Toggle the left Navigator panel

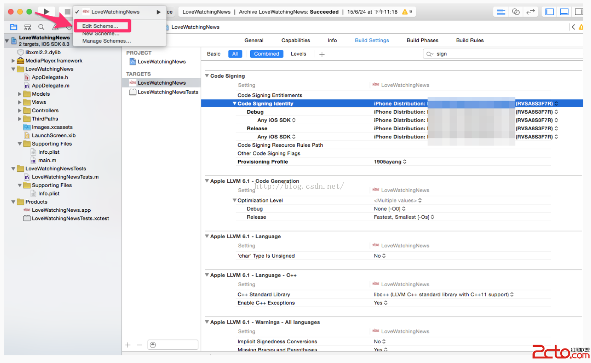click(550, 12)
